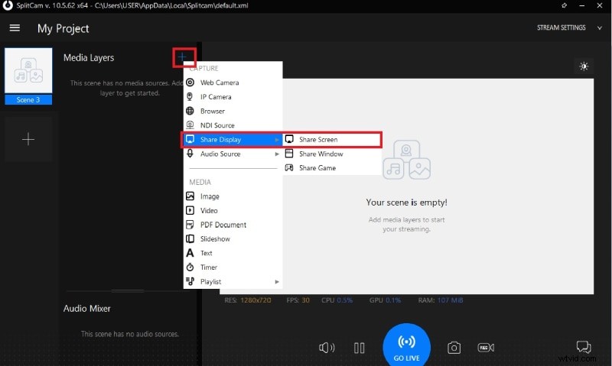
Task: Select the Scene 3 thumbnail
Action: point(28,76)
